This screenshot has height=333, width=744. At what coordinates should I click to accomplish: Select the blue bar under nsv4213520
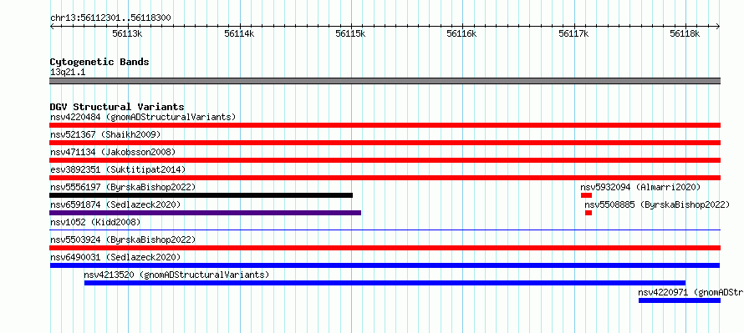[x=385, y=283]
